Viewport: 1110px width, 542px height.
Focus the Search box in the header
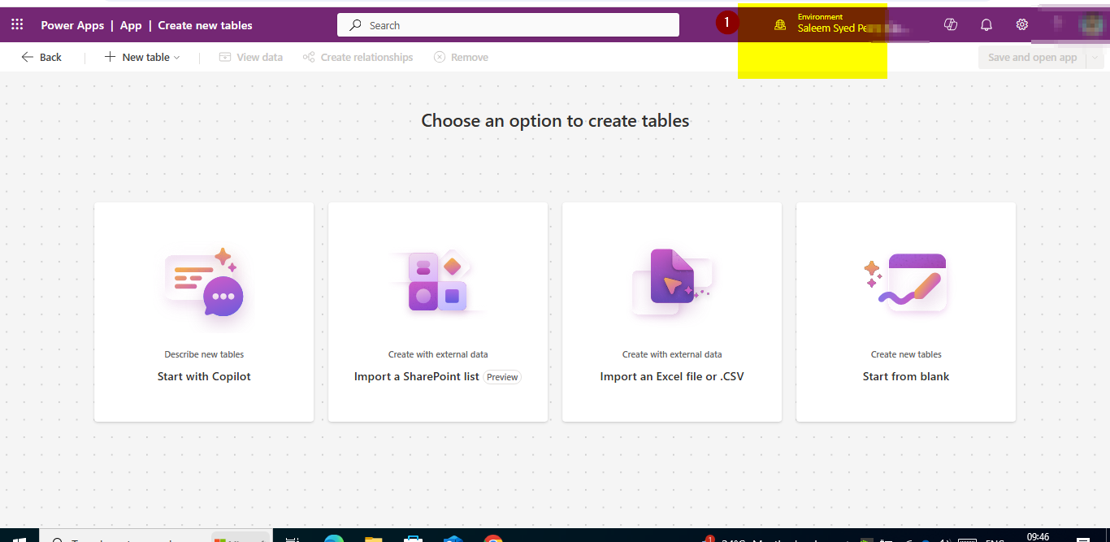pyautogui.click(x=508, y=25)
